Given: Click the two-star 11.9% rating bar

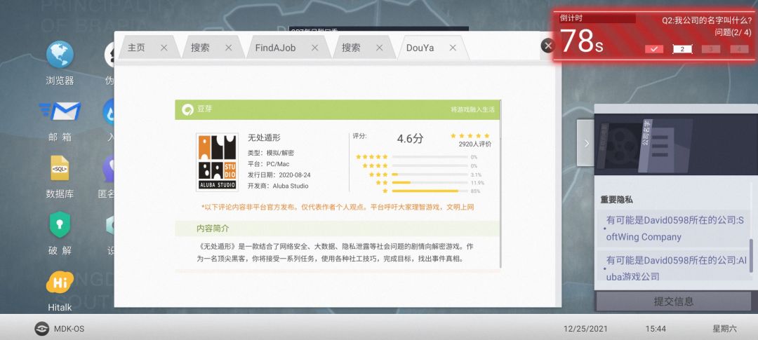Looking at the screenshot, I should tap(430, 183).
